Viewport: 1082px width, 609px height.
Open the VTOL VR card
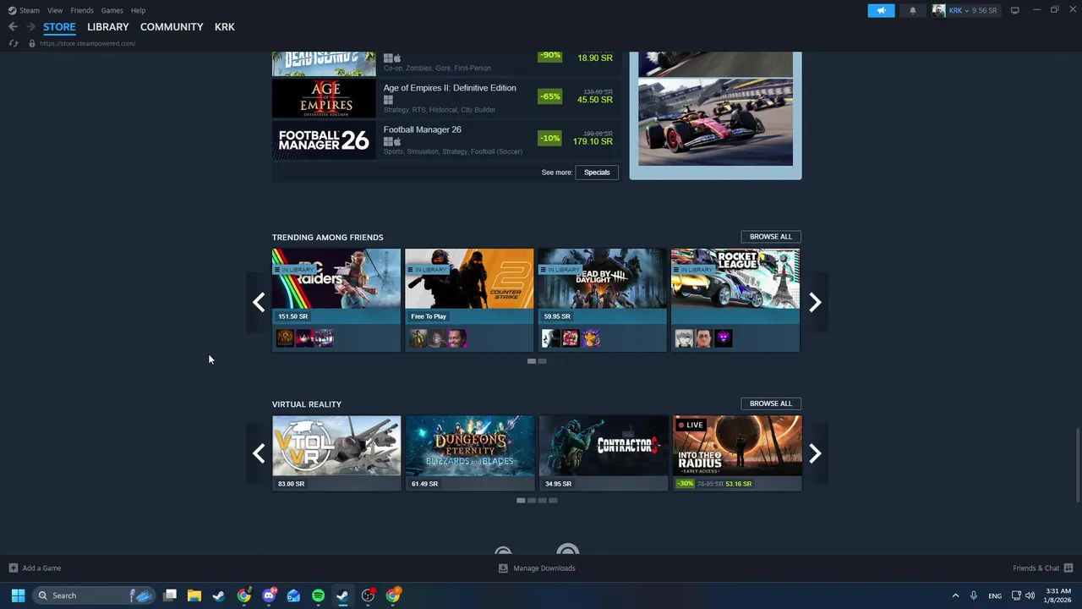[336, 453]
